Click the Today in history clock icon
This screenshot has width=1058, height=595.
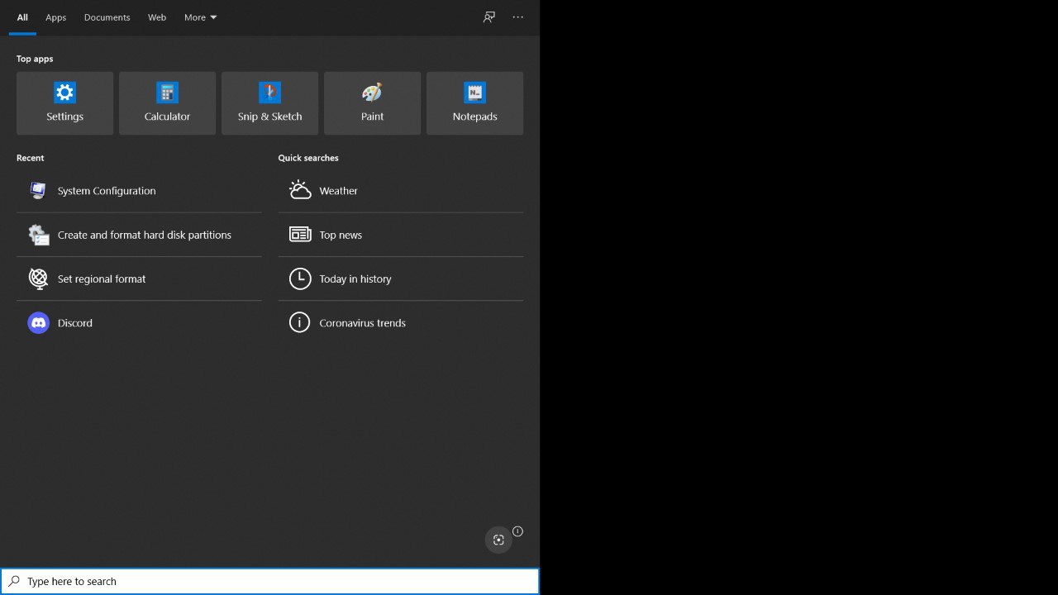click(300, 278)
